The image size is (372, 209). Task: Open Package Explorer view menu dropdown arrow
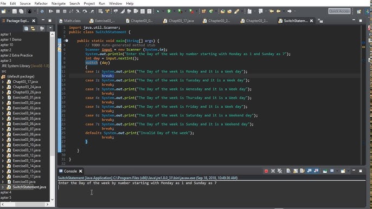click(x=50, y=28)
